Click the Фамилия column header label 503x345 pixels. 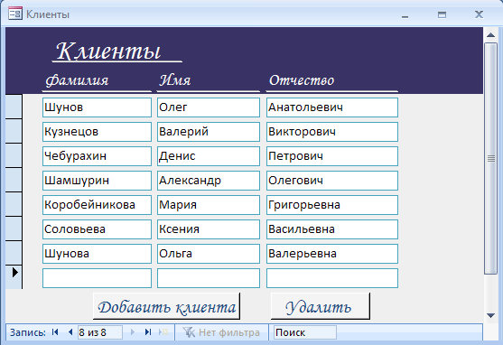click(77, 80)
